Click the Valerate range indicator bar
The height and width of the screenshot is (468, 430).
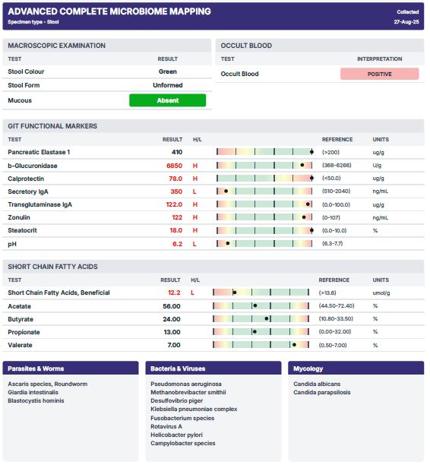[x=261, y=345]
